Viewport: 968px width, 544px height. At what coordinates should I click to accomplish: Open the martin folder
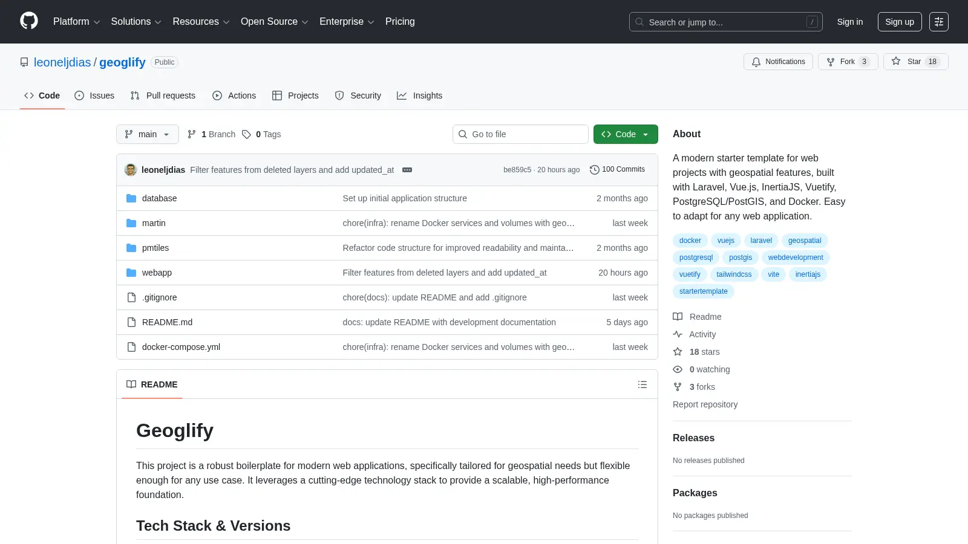[154, 223]
